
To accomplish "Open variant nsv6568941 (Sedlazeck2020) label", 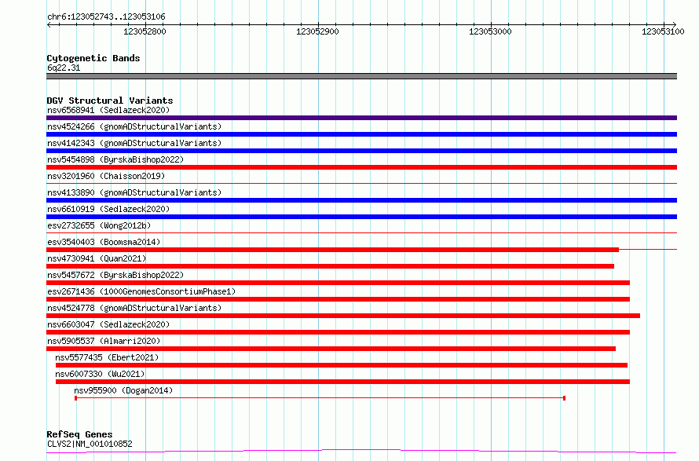I will (x=108, y=110).
